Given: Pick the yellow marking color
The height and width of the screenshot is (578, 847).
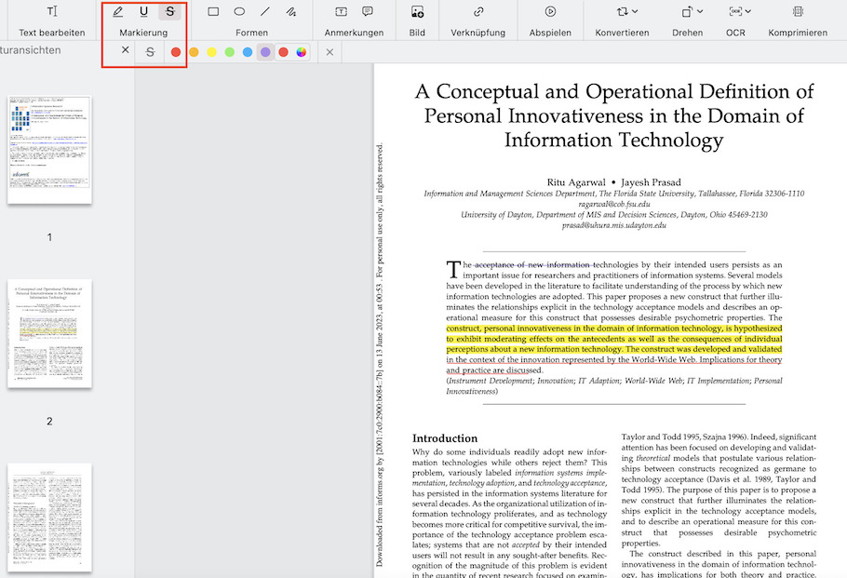Looking at the screenshot, I should point(212,52).
